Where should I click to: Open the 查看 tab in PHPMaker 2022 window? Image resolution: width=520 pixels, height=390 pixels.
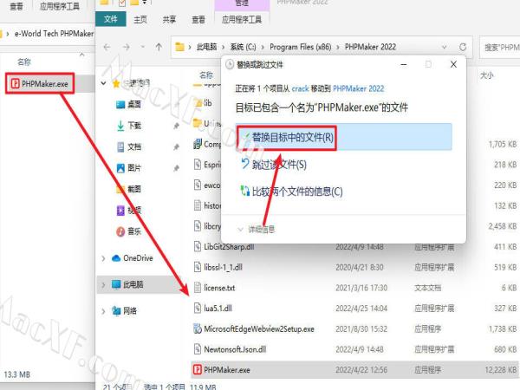coord(198,20)
